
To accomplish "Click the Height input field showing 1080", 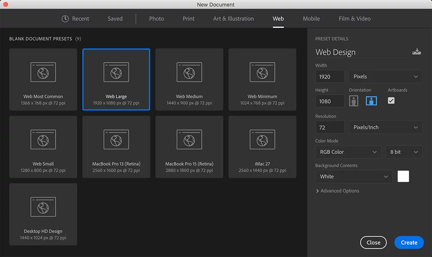I will 330,101.
